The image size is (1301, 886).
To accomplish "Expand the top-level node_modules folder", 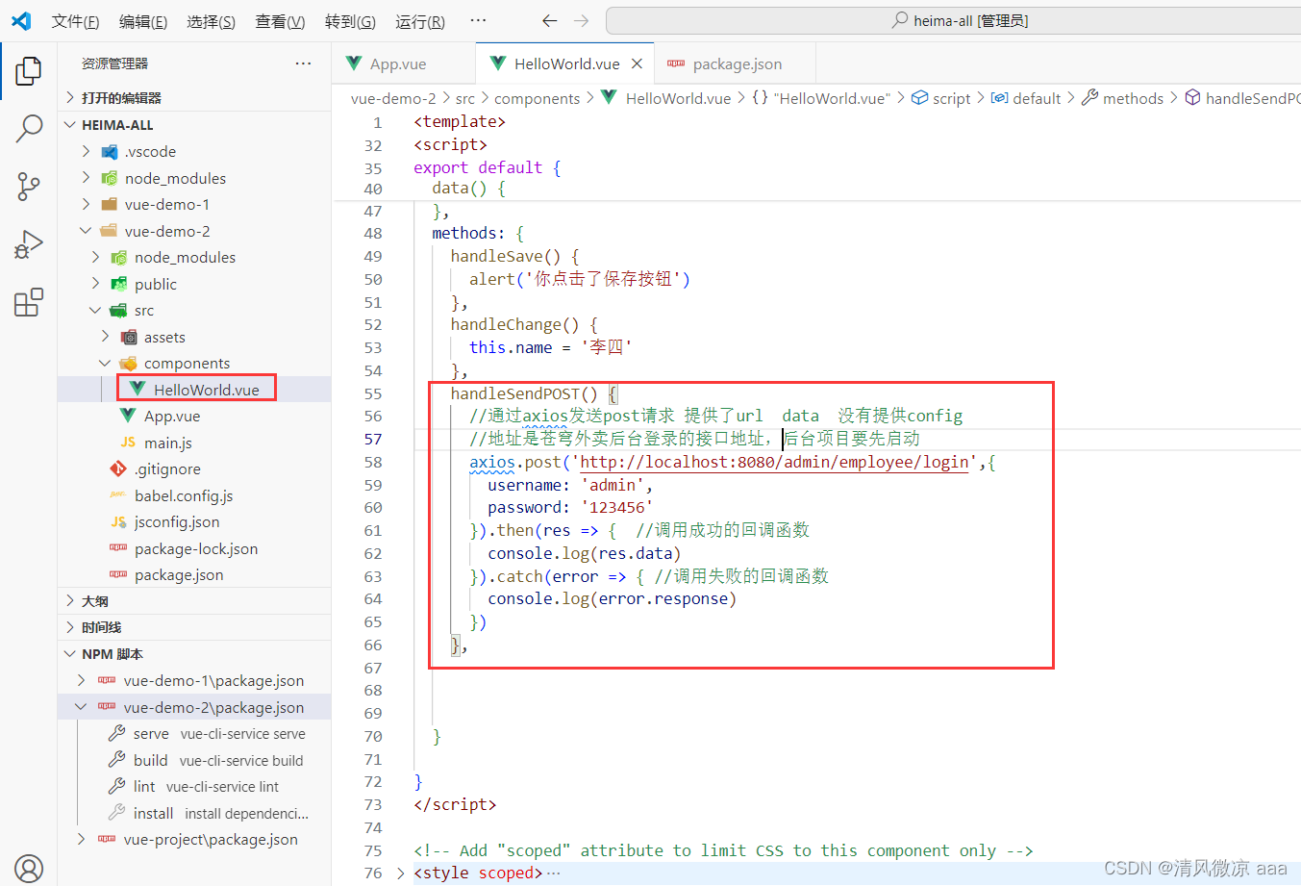I will click(195, 178).
